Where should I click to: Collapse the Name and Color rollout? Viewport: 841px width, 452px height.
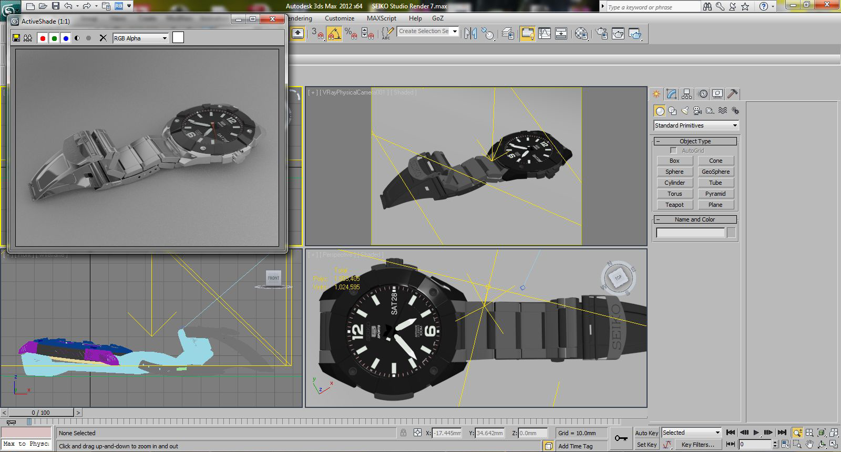click(x=695, y=219)
